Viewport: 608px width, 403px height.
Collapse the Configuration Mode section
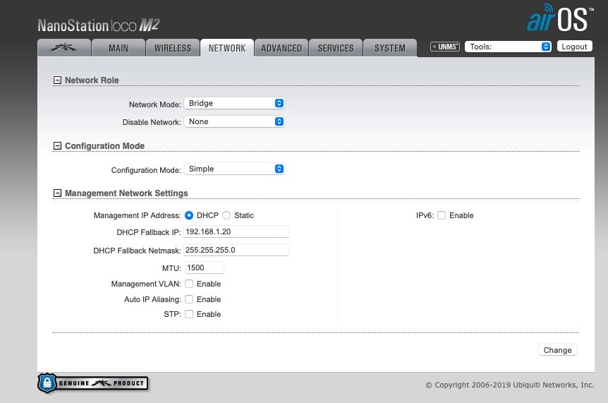(57, 146)
